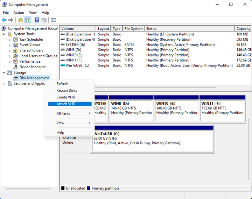Click the Services and Applications icon
The image size is (252, 199).
click(x=10, y=83)
